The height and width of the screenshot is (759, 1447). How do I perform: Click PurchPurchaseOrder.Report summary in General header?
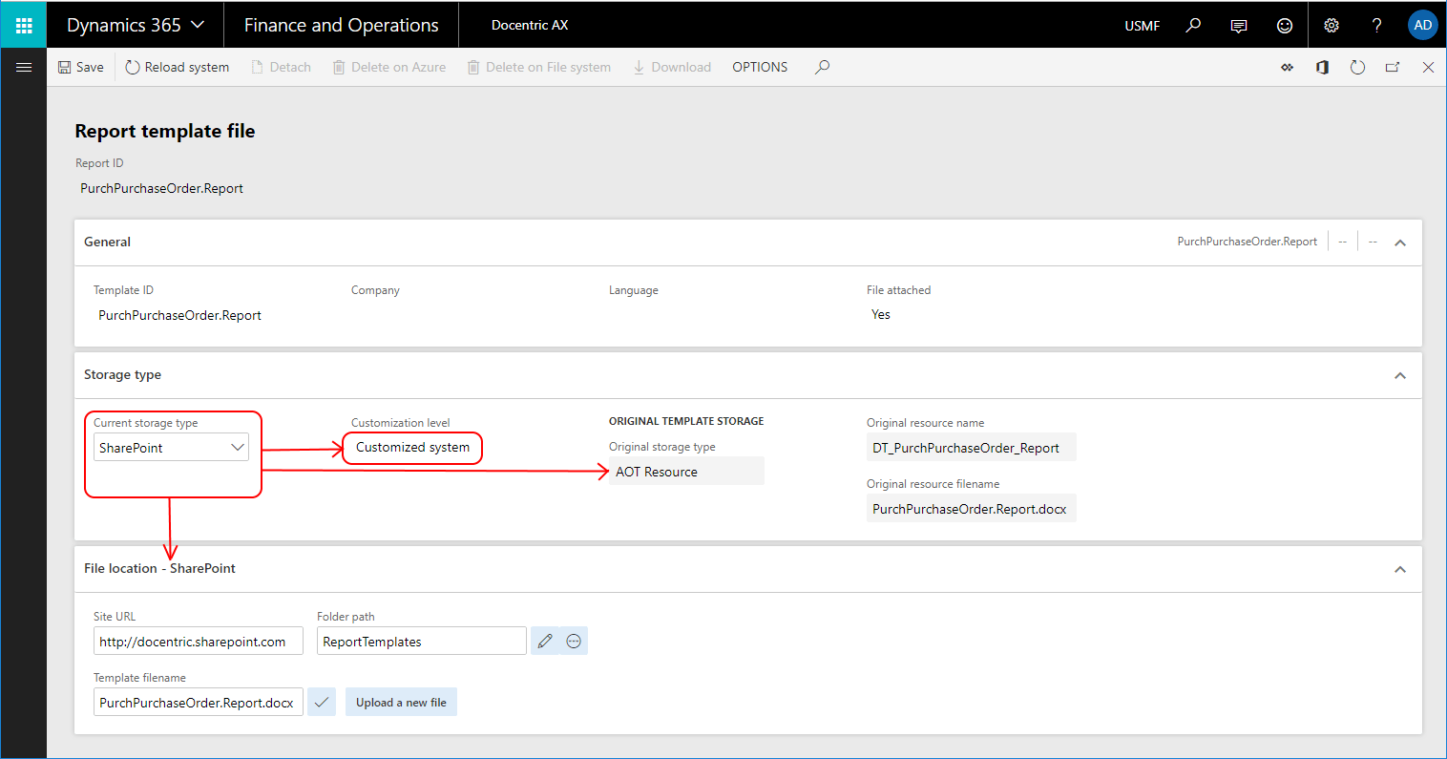pos(1247,242)
